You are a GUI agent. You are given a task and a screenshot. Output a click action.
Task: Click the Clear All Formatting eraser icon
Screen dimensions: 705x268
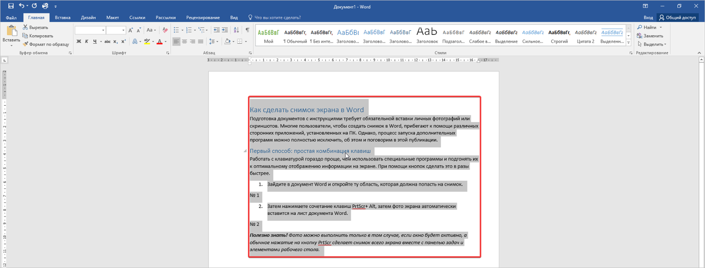165,30
